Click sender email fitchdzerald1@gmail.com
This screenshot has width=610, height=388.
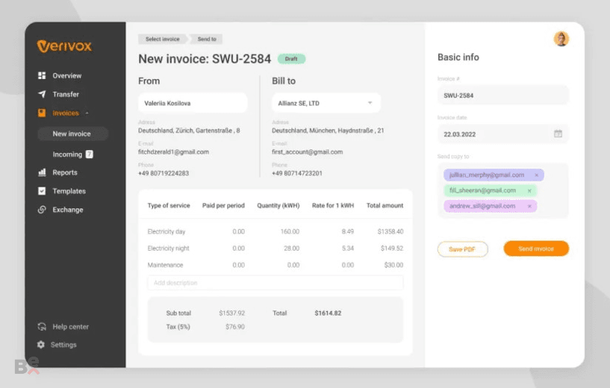coord(173,151)
